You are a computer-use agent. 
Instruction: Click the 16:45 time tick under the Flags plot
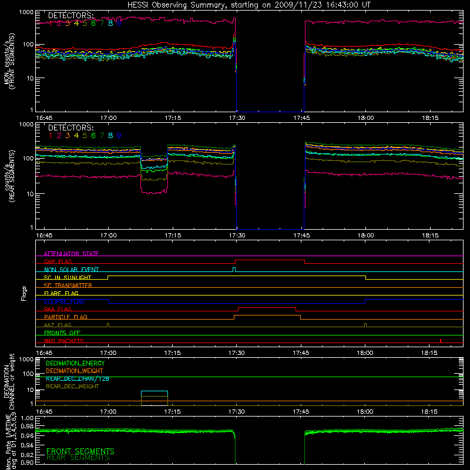tap(44, 353)
